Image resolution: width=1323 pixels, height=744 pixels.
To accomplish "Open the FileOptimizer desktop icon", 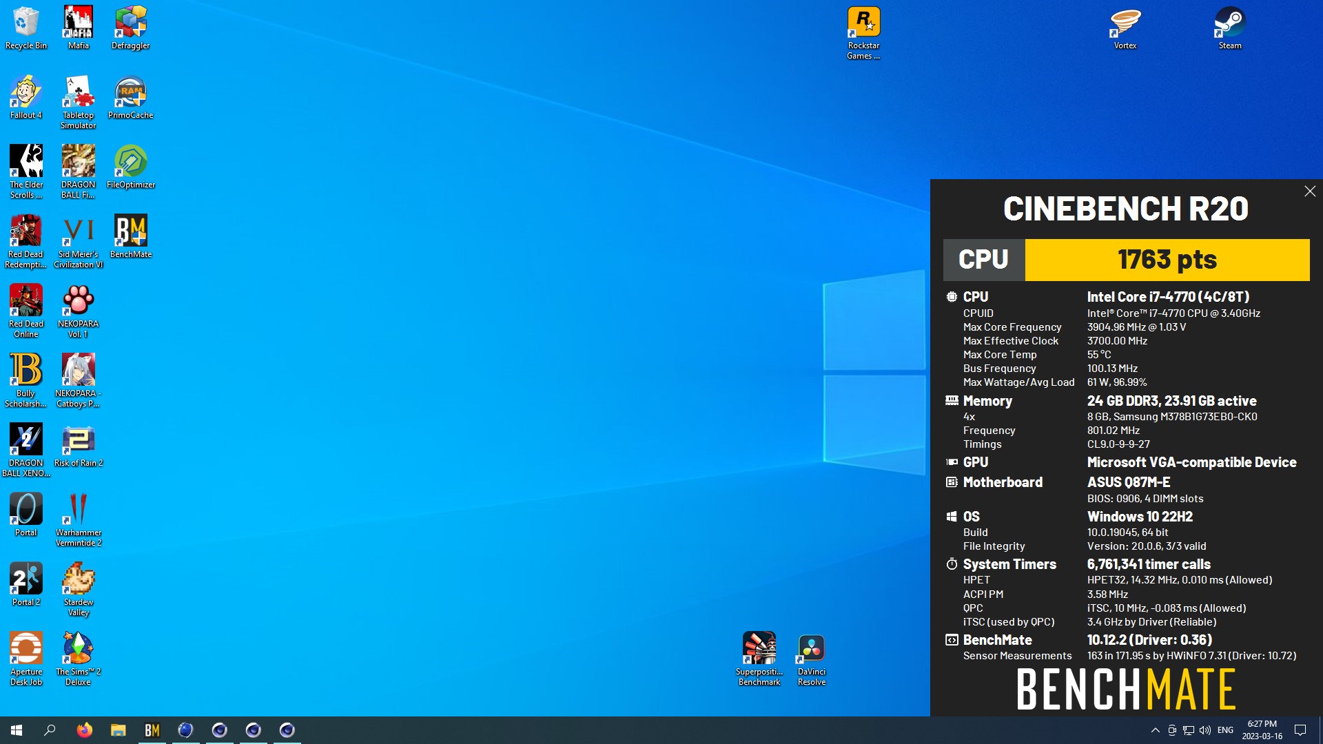I will click(131, 167).
